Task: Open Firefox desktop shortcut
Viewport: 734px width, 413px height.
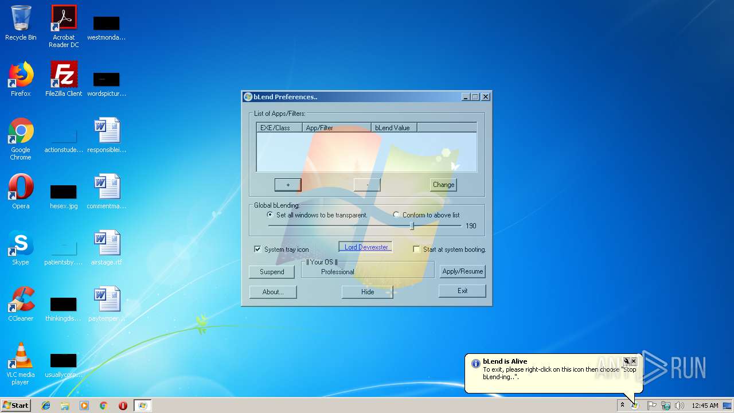Action: click(21, 79)
